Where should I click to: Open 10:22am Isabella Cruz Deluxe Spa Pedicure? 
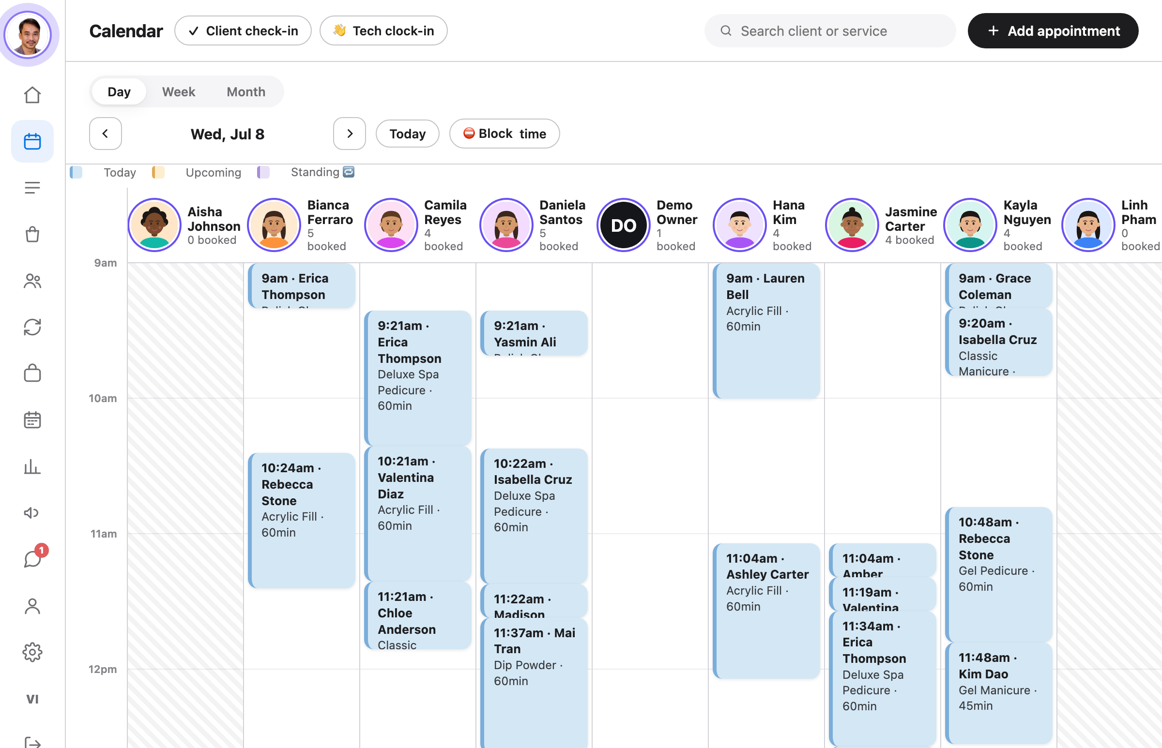534,516
